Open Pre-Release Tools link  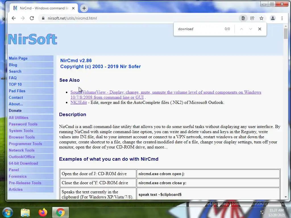[x=25, y=183]
